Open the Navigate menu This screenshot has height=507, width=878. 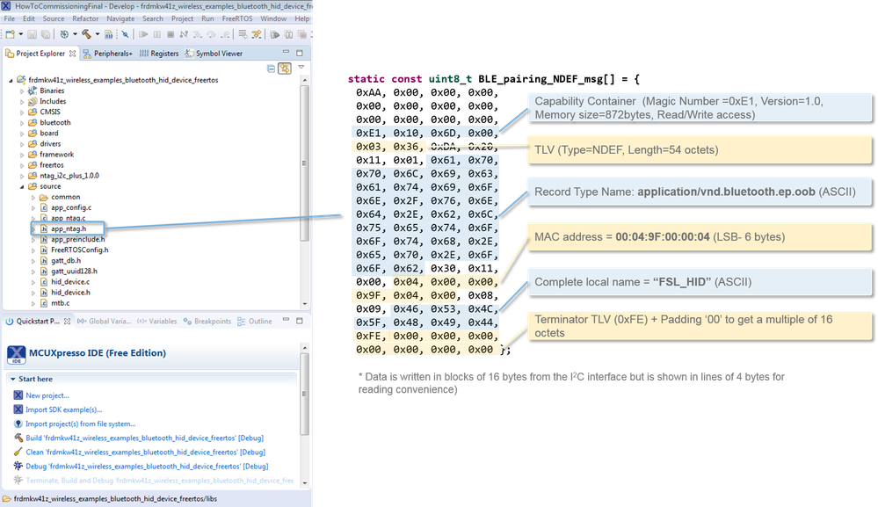point(120,18)
